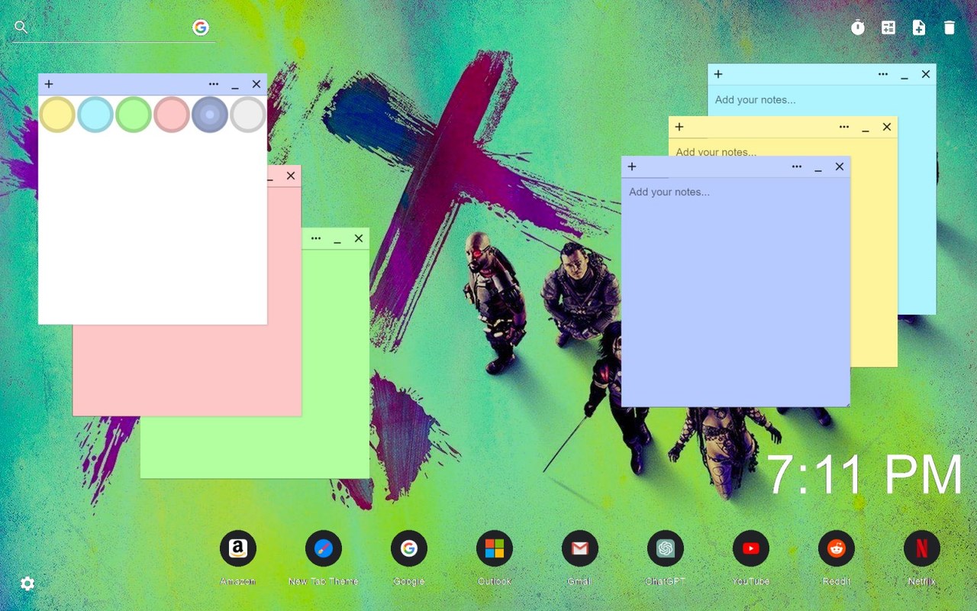Screen dimensions: 977x611
Task: Open the yellow note's three-dot options menu
Action: (x=844, y=127)
